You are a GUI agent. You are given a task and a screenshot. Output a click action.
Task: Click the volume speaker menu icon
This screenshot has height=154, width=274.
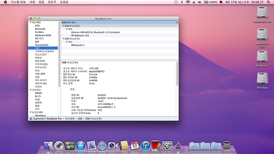(199, 2)
